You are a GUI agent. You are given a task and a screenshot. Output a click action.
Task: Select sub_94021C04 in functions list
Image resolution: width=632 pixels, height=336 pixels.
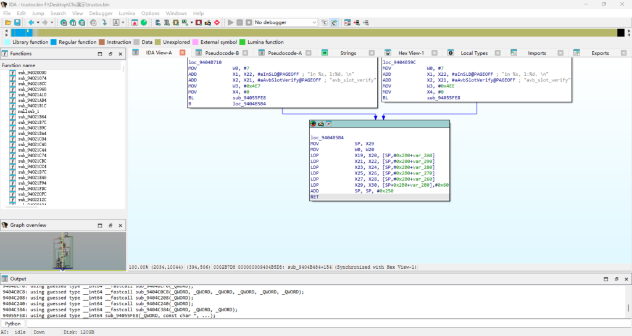32,139
